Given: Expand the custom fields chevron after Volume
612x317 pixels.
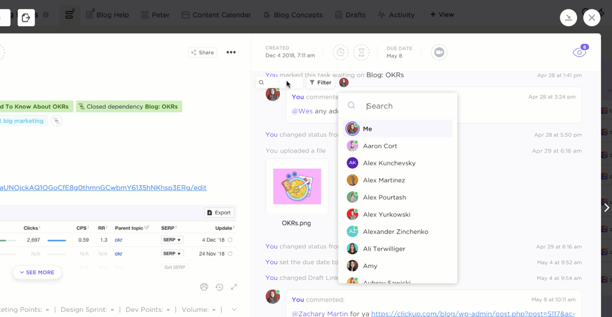Looking at the screenshot, I should (x=234, y=310).
